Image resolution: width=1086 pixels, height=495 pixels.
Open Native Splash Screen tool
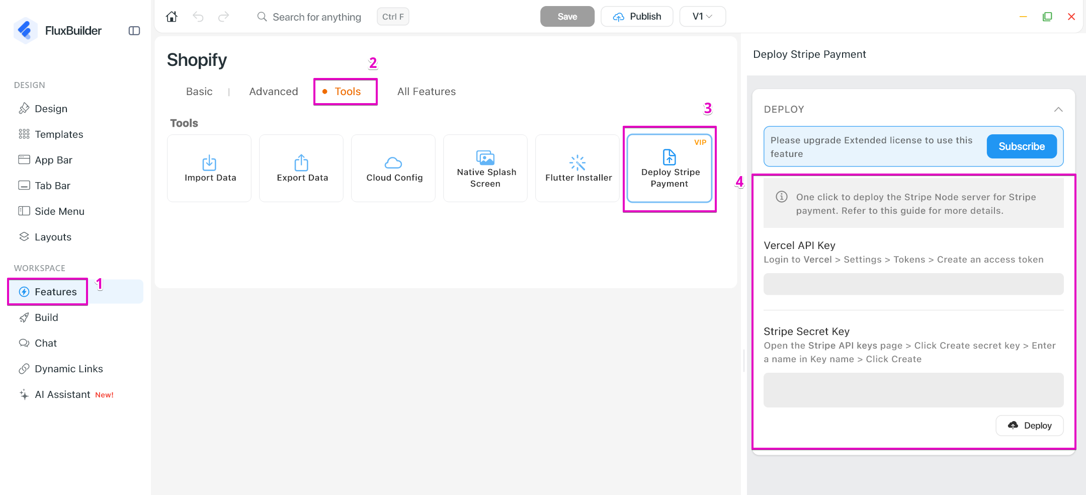click(x=485, y=168)
